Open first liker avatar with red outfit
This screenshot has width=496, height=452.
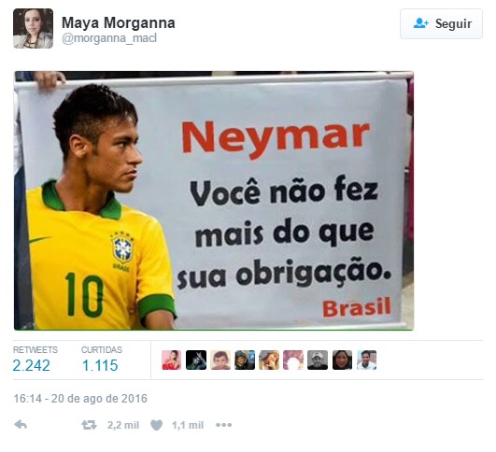[x=172, y=360]
